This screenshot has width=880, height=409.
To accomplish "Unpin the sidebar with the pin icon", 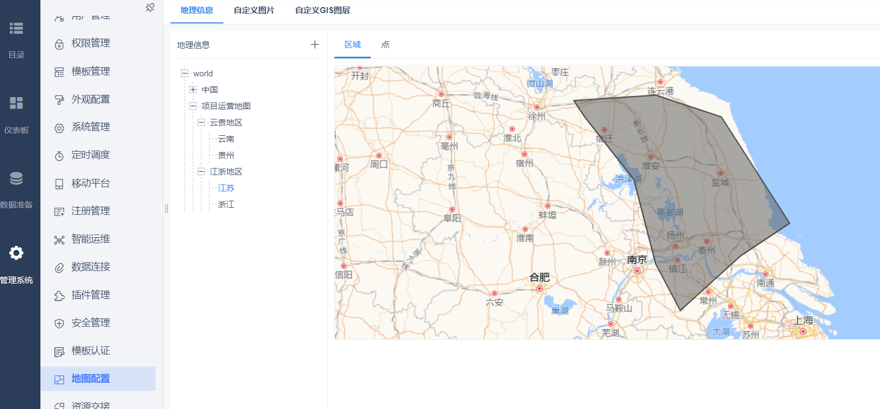I will coord(150,7).
